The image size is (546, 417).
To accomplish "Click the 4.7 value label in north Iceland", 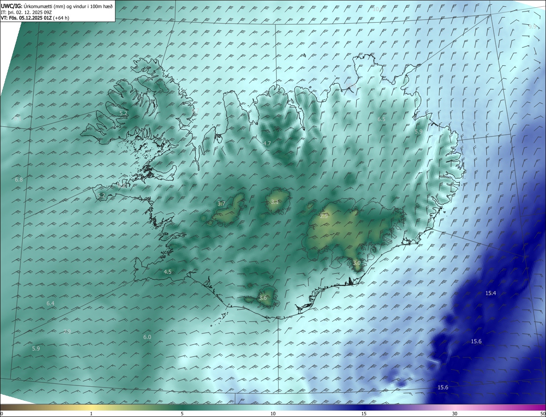I will [267, 144].
